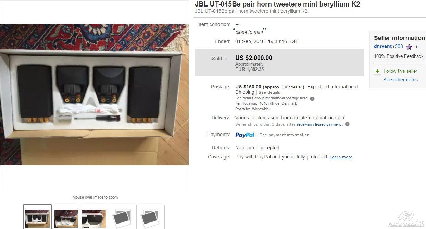This screenshot has height=229, width=426.
Task: Open the seller's 508 feedback score
Action: click(398, 47)
